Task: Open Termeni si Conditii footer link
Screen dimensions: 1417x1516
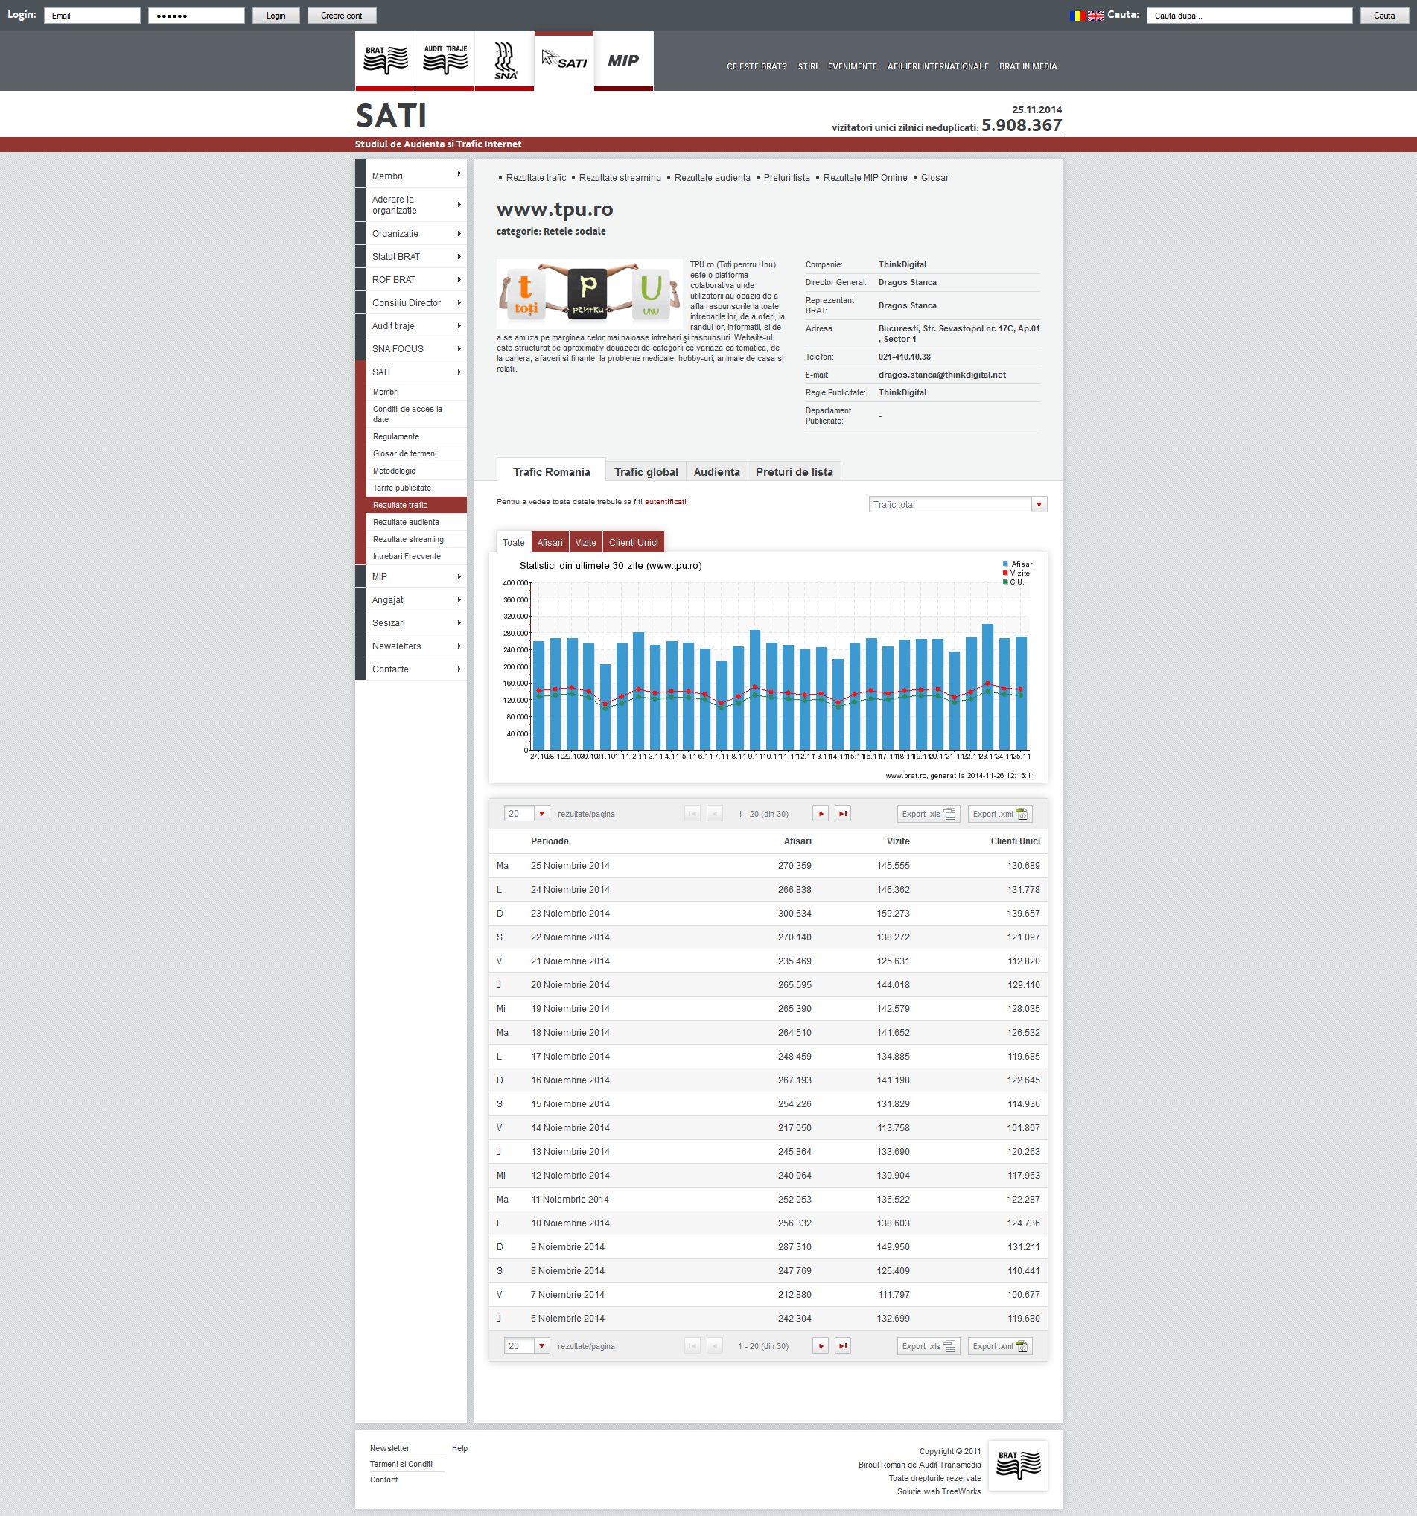Action: [x=402, y=1463]
